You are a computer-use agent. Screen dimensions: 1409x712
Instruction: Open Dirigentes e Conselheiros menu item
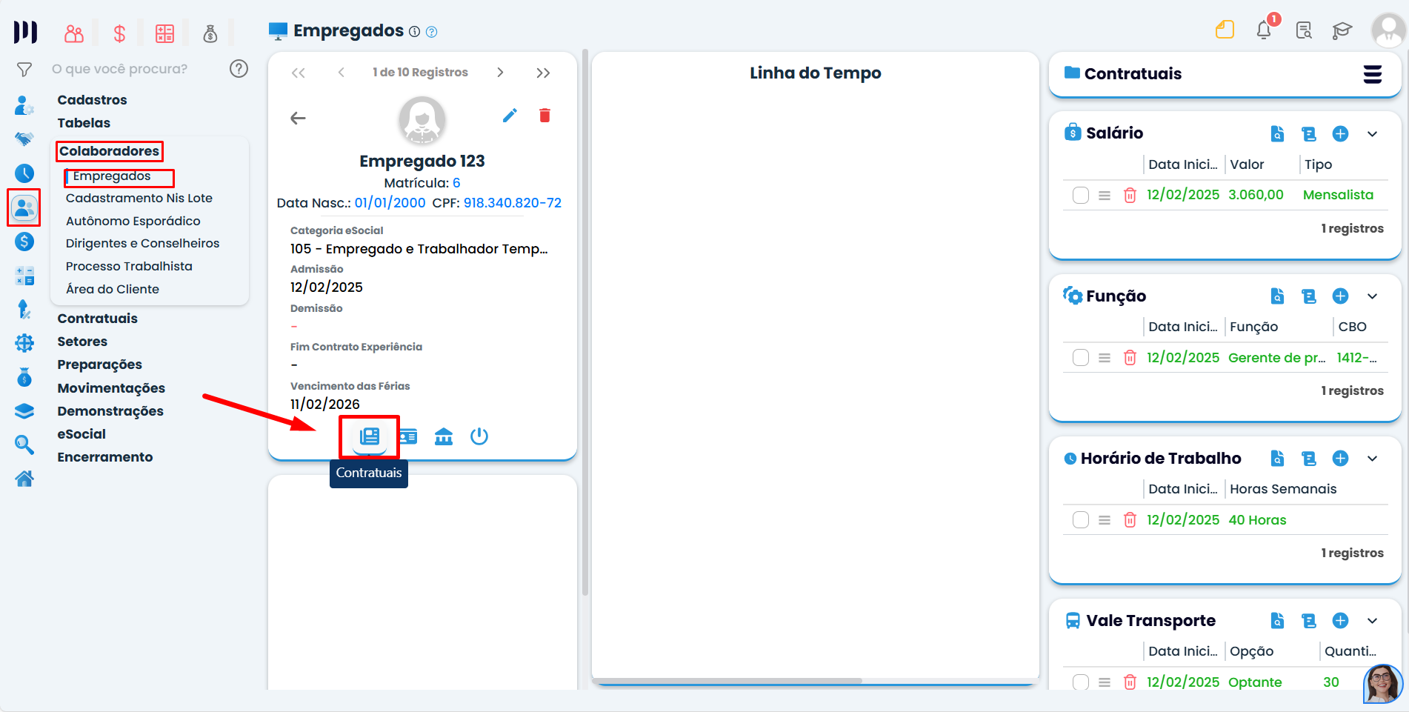[142, 244]
